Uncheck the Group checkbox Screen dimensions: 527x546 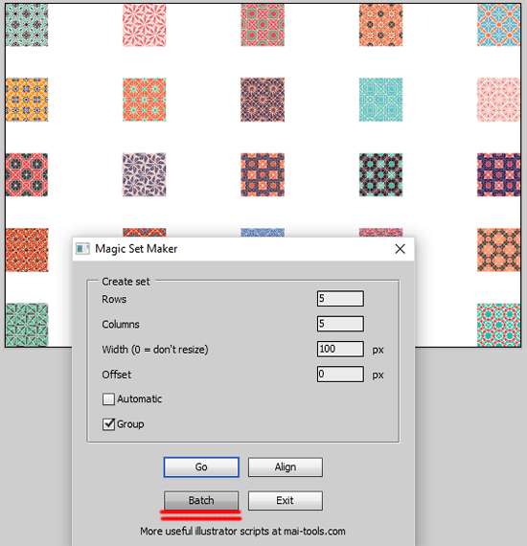click(x=108, y=423)
